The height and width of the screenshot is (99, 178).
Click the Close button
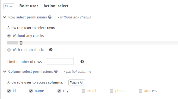tap(9, 6)
